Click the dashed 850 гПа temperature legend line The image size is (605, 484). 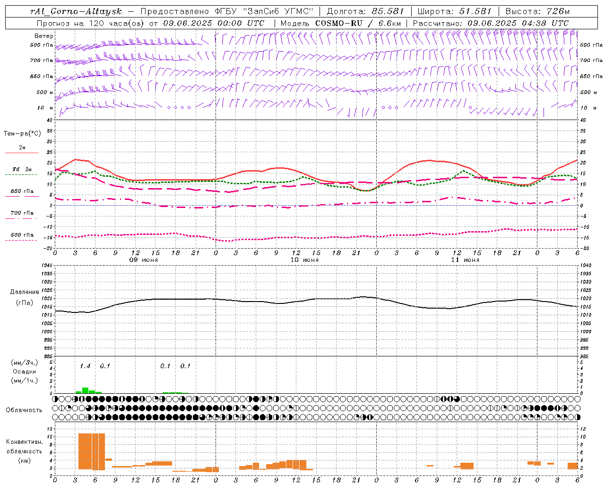click(22, 196)
